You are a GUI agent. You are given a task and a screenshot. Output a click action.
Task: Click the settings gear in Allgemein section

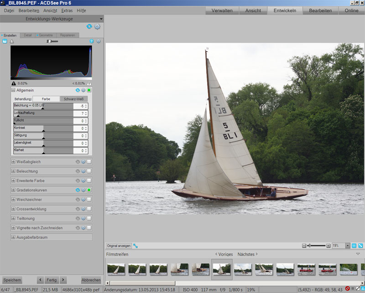(x=83, y=91)
